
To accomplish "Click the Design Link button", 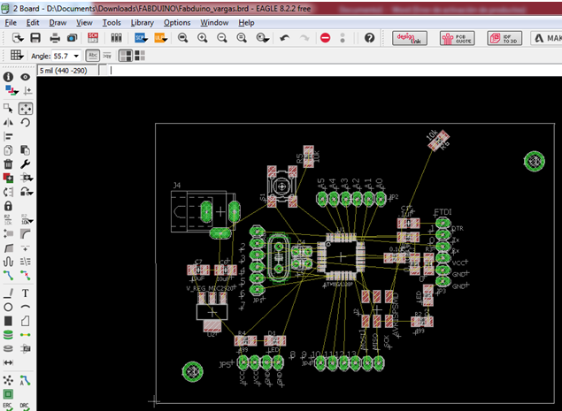I will pyautogui.click(x=410, y=38).
